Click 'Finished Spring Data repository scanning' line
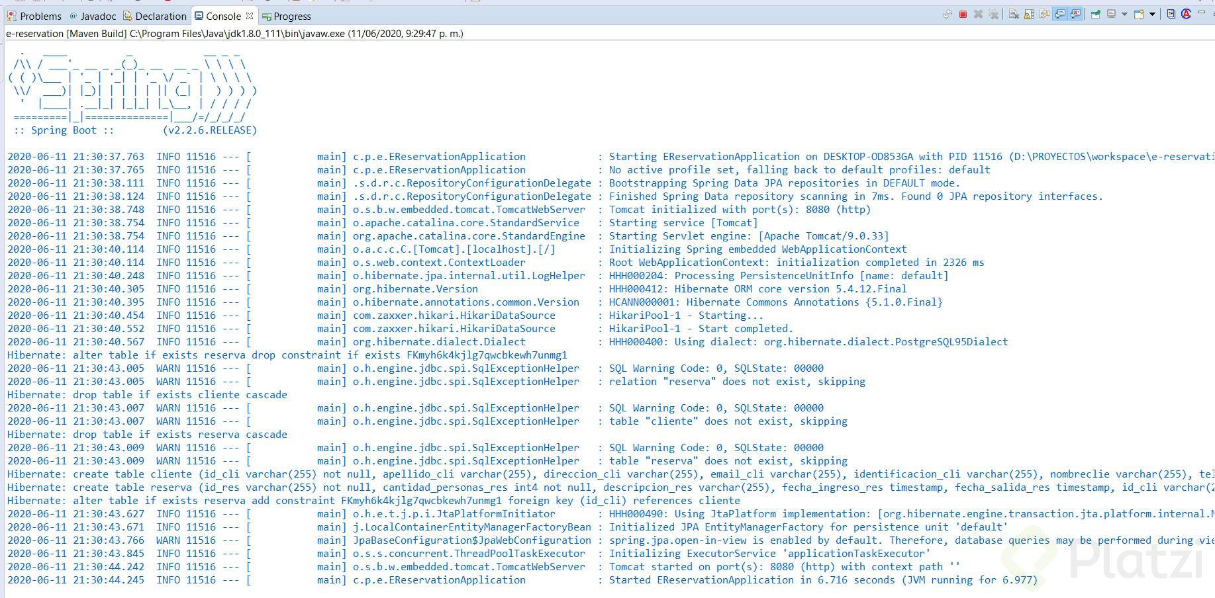Screen dimensions: 1215x598 tap(555, 196)
